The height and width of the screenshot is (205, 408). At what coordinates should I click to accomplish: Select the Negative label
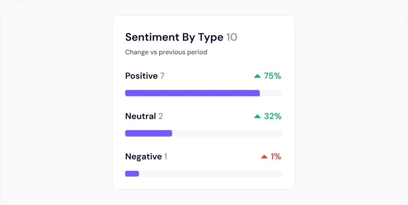[143, 157]
